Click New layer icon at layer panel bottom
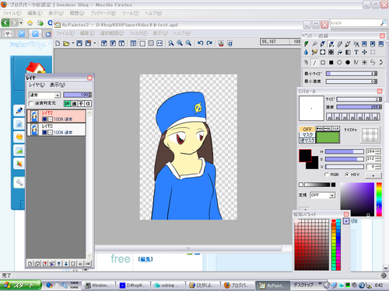This screenshot has height=291, width=389. [x=30, y=264]
